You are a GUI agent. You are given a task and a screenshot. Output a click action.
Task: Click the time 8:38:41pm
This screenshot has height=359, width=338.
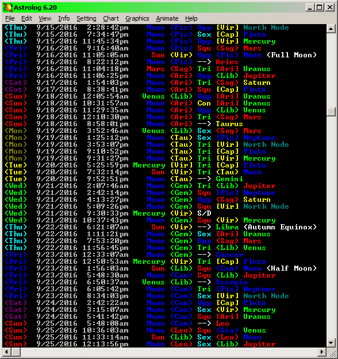[x=107, y=89]
